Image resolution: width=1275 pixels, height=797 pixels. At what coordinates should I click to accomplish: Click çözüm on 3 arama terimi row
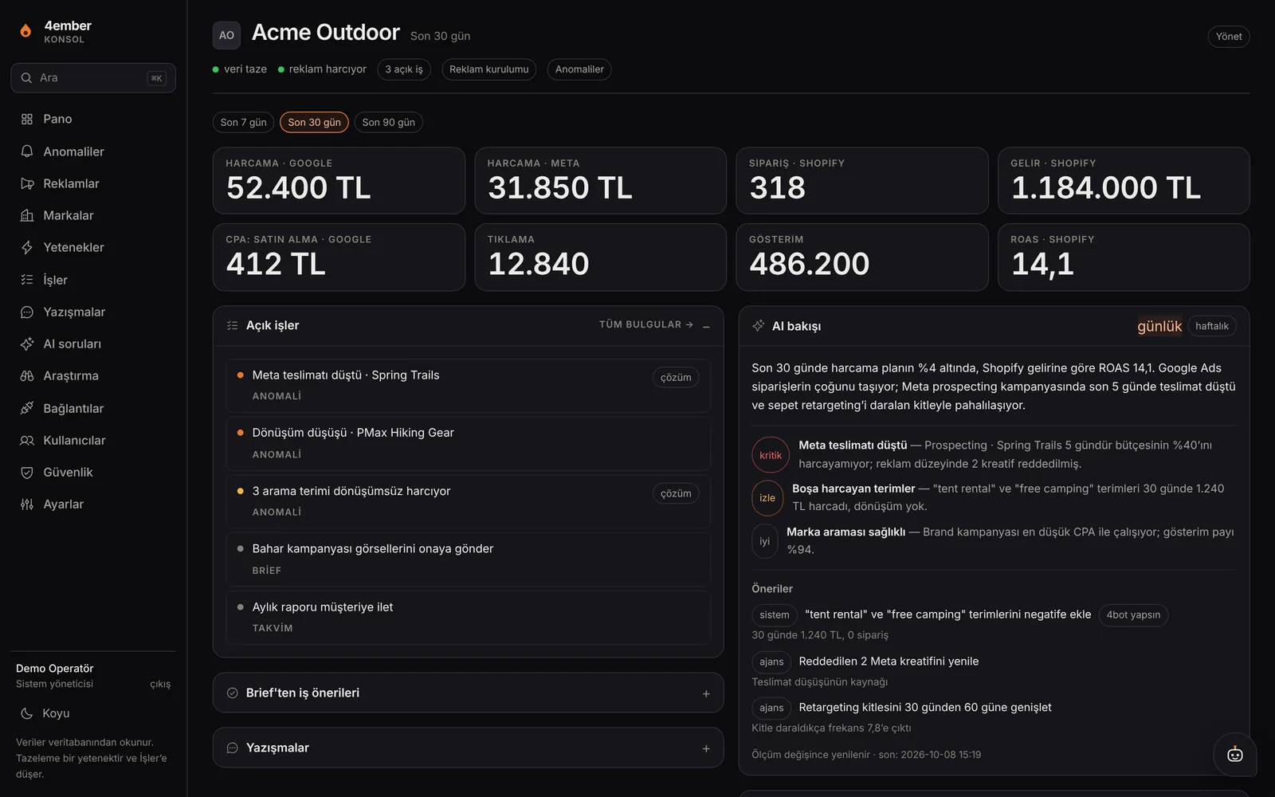pyautogui.click(x=676, y=493)
